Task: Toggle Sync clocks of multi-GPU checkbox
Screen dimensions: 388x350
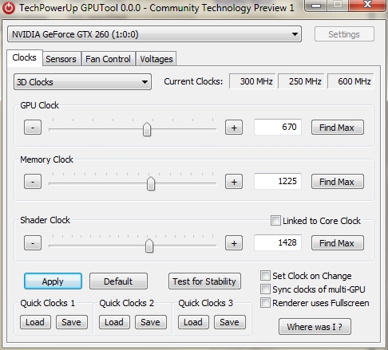Action: (265, 289)
